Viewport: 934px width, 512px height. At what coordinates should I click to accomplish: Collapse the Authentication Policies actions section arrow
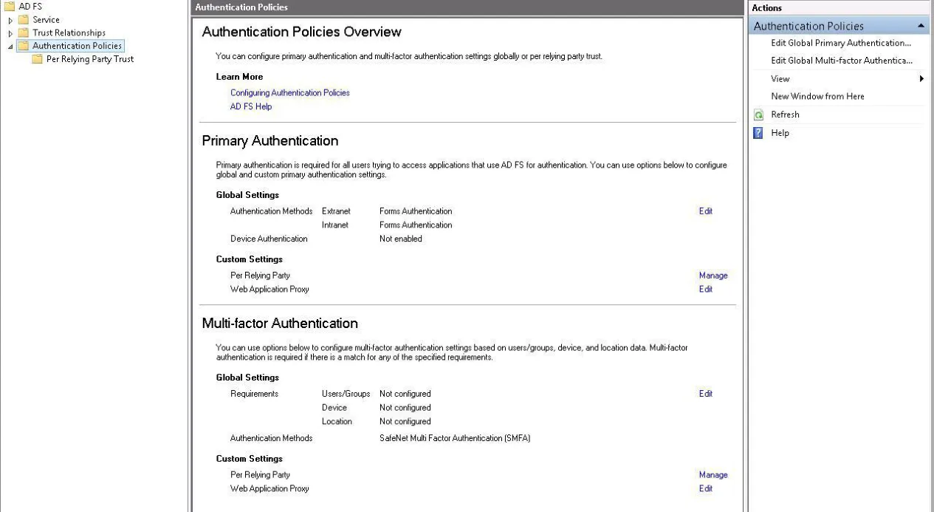click(x=921, y=26)
